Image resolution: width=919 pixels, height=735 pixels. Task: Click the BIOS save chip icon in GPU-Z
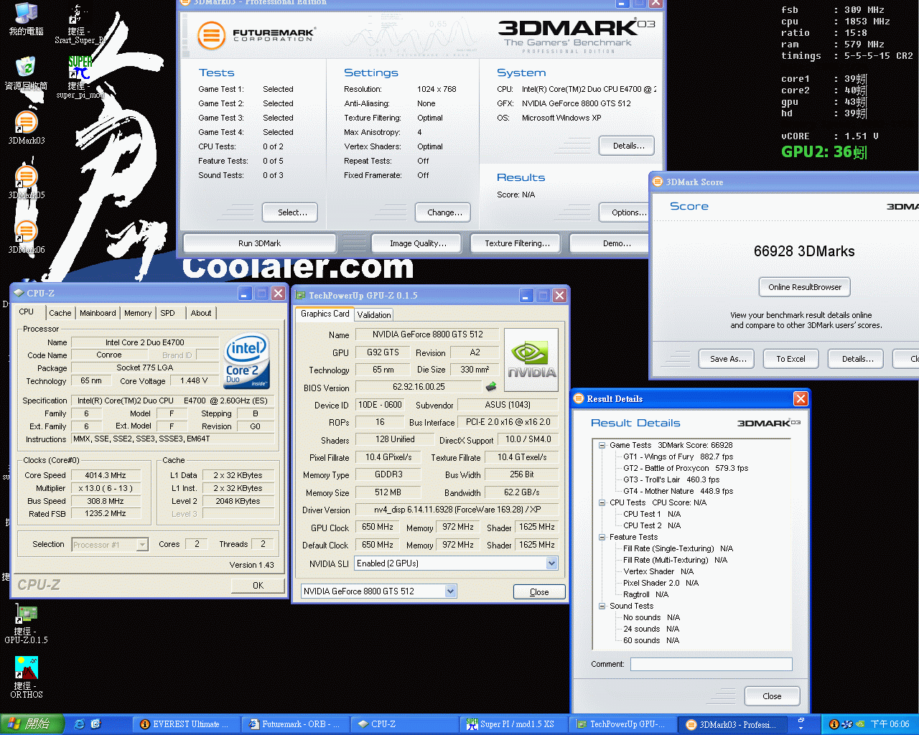tap(491, 387)
